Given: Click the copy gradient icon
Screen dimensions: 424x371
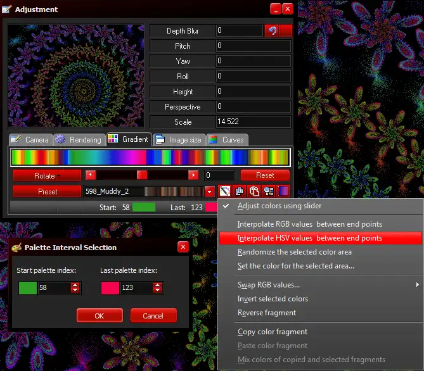Looking at the screenshot, I should [240, 191].
